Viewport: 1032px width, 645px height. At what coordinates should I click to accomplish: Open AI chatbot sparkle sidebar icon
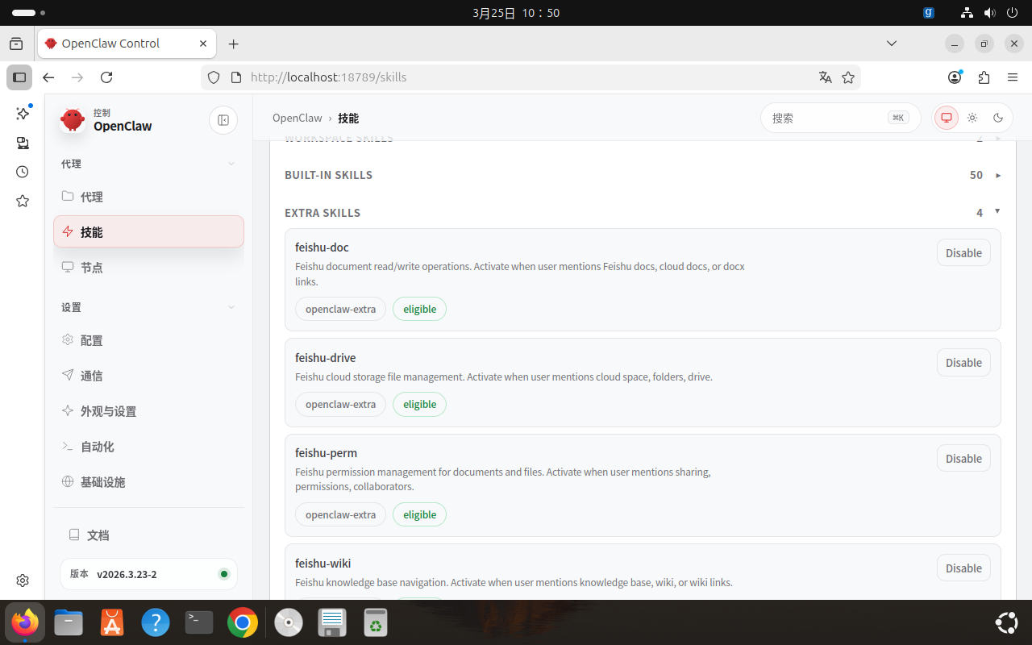(23, 114)
